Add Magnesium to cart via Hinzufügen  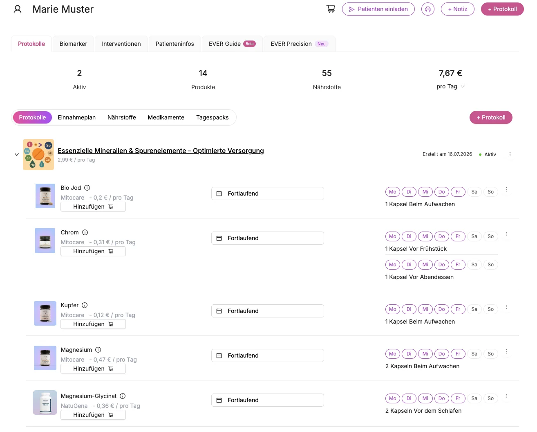pos(93,369)
